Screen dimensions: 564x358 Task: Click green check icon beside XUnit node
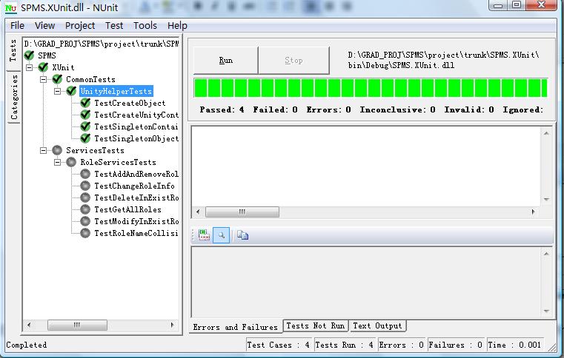click(x=43, y=67)
